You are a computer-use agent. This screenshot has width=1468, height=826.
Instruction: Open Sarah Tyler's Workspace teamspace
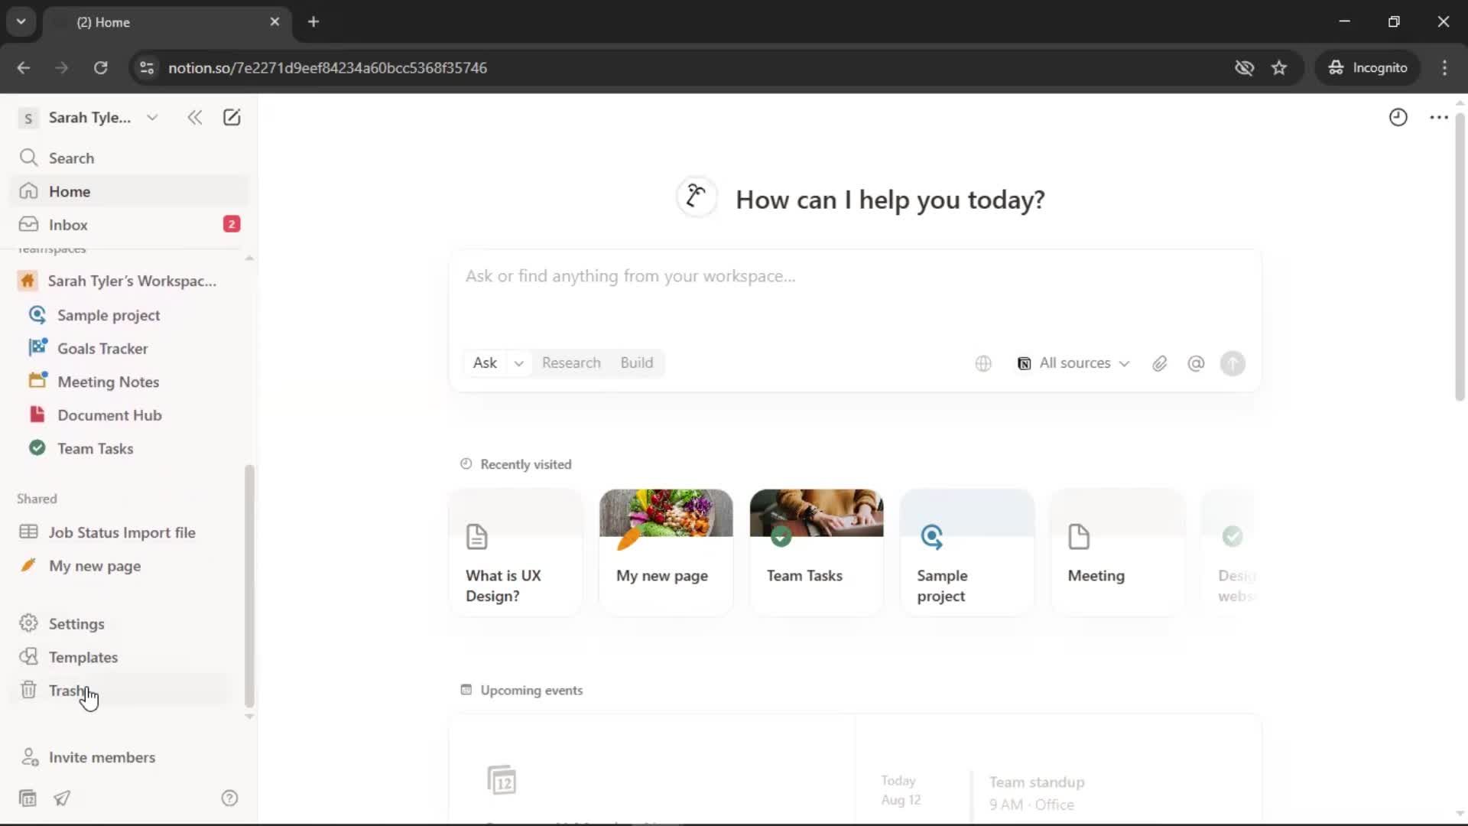[x=128, y=281]
